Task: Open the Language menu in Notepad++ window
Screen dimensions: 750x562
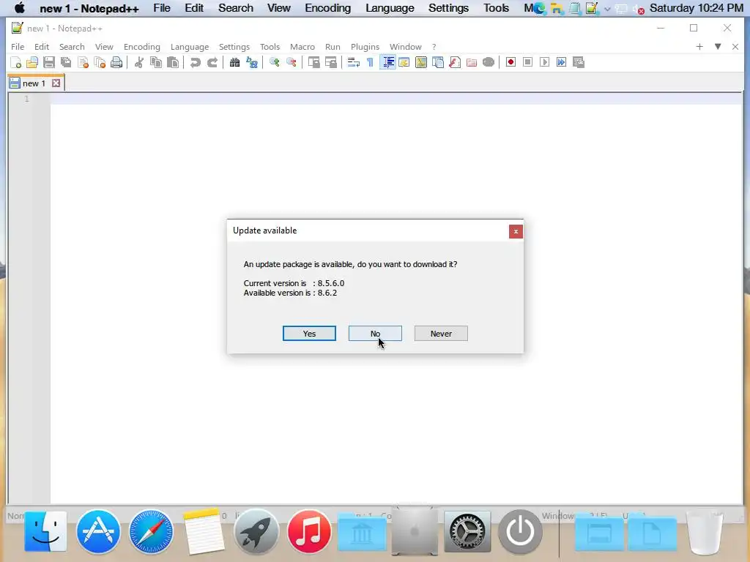Action: pyautogui.click(x=190, y=47)
